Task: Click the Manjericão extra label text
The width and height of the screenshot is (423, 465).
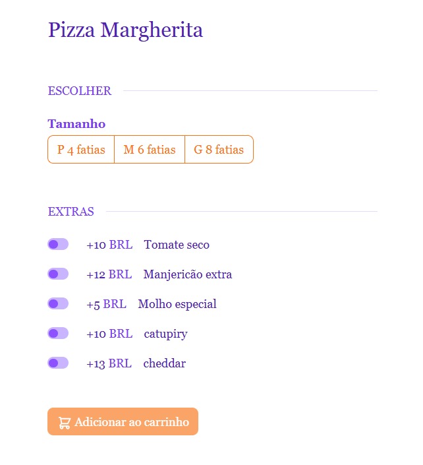Action: click(187, 275)
